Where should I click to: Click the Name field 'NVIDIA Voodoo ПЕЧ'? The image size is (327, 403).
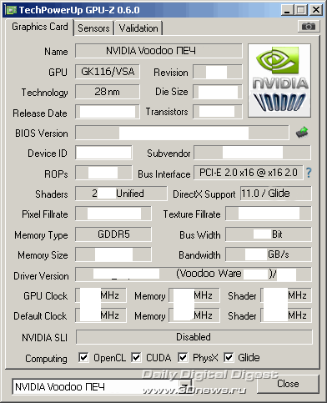[x=158, y=51]
